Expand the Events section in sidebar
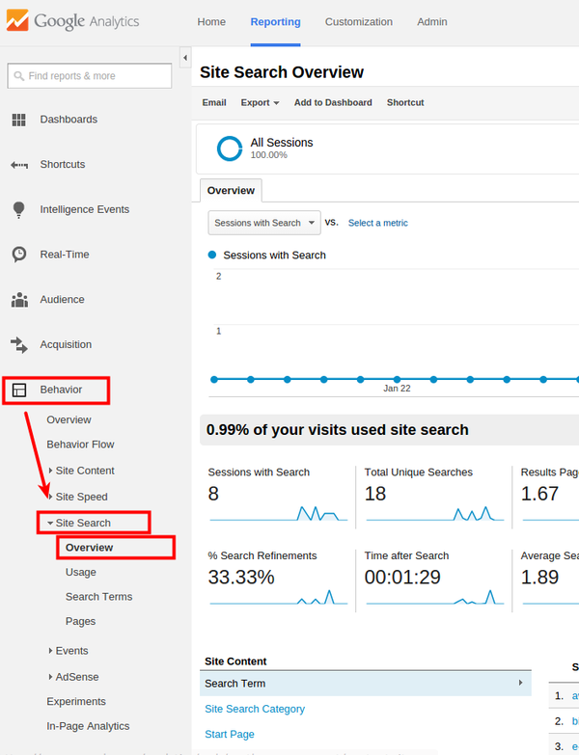579x755 pixels. (51, 651)
